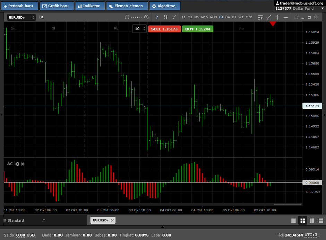Zoom in the chart with plus icon
This screenshot has width=326, height=240.
(x=146, y=17)
